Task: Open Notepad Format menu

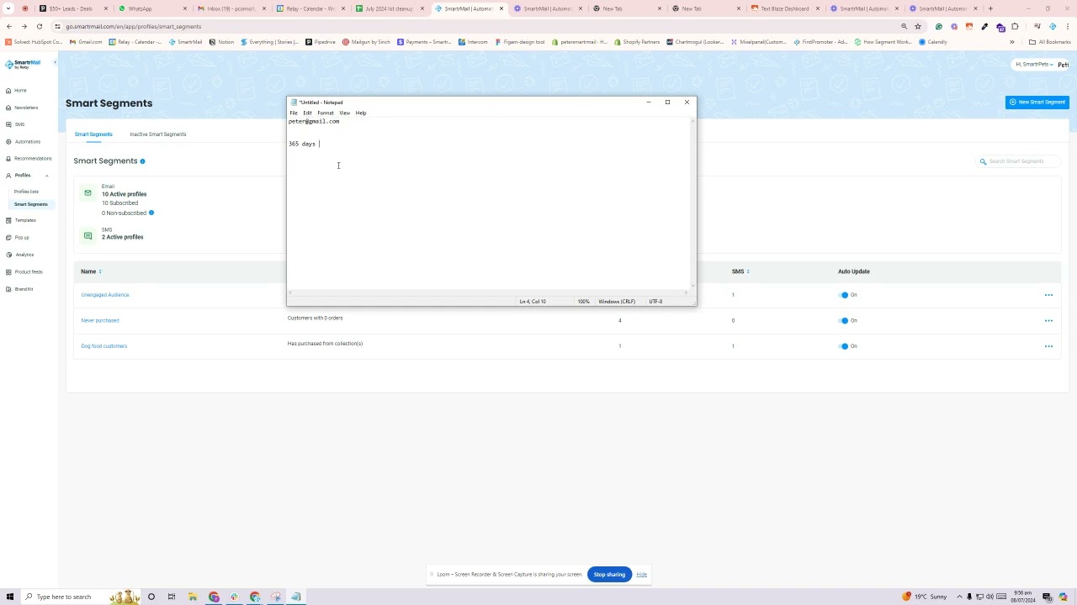Action: [x=326, y=113]
